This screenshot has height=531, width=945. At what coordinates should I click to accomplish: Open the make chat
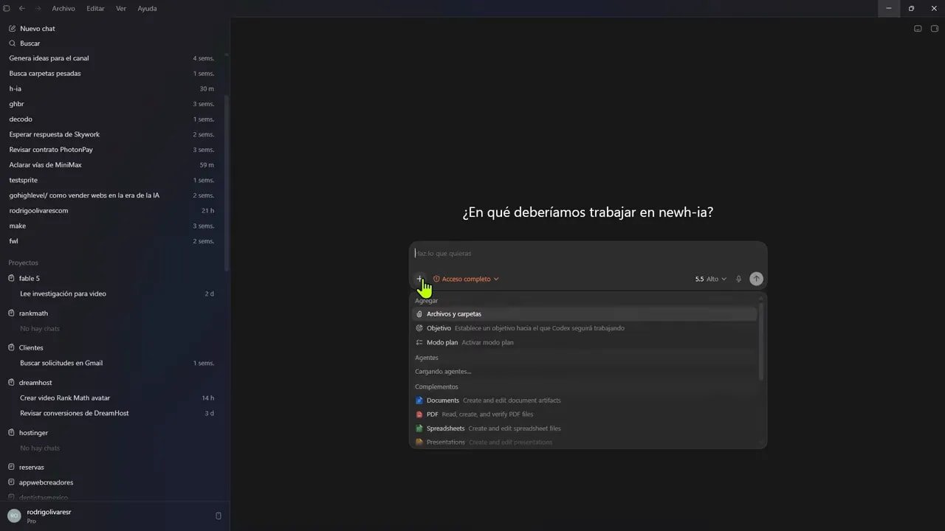click(x=112, y=226)
